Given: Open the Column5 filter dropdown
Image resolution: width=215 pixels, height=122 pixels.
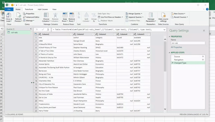Looking at the screenshot, I should pos(149,34).
